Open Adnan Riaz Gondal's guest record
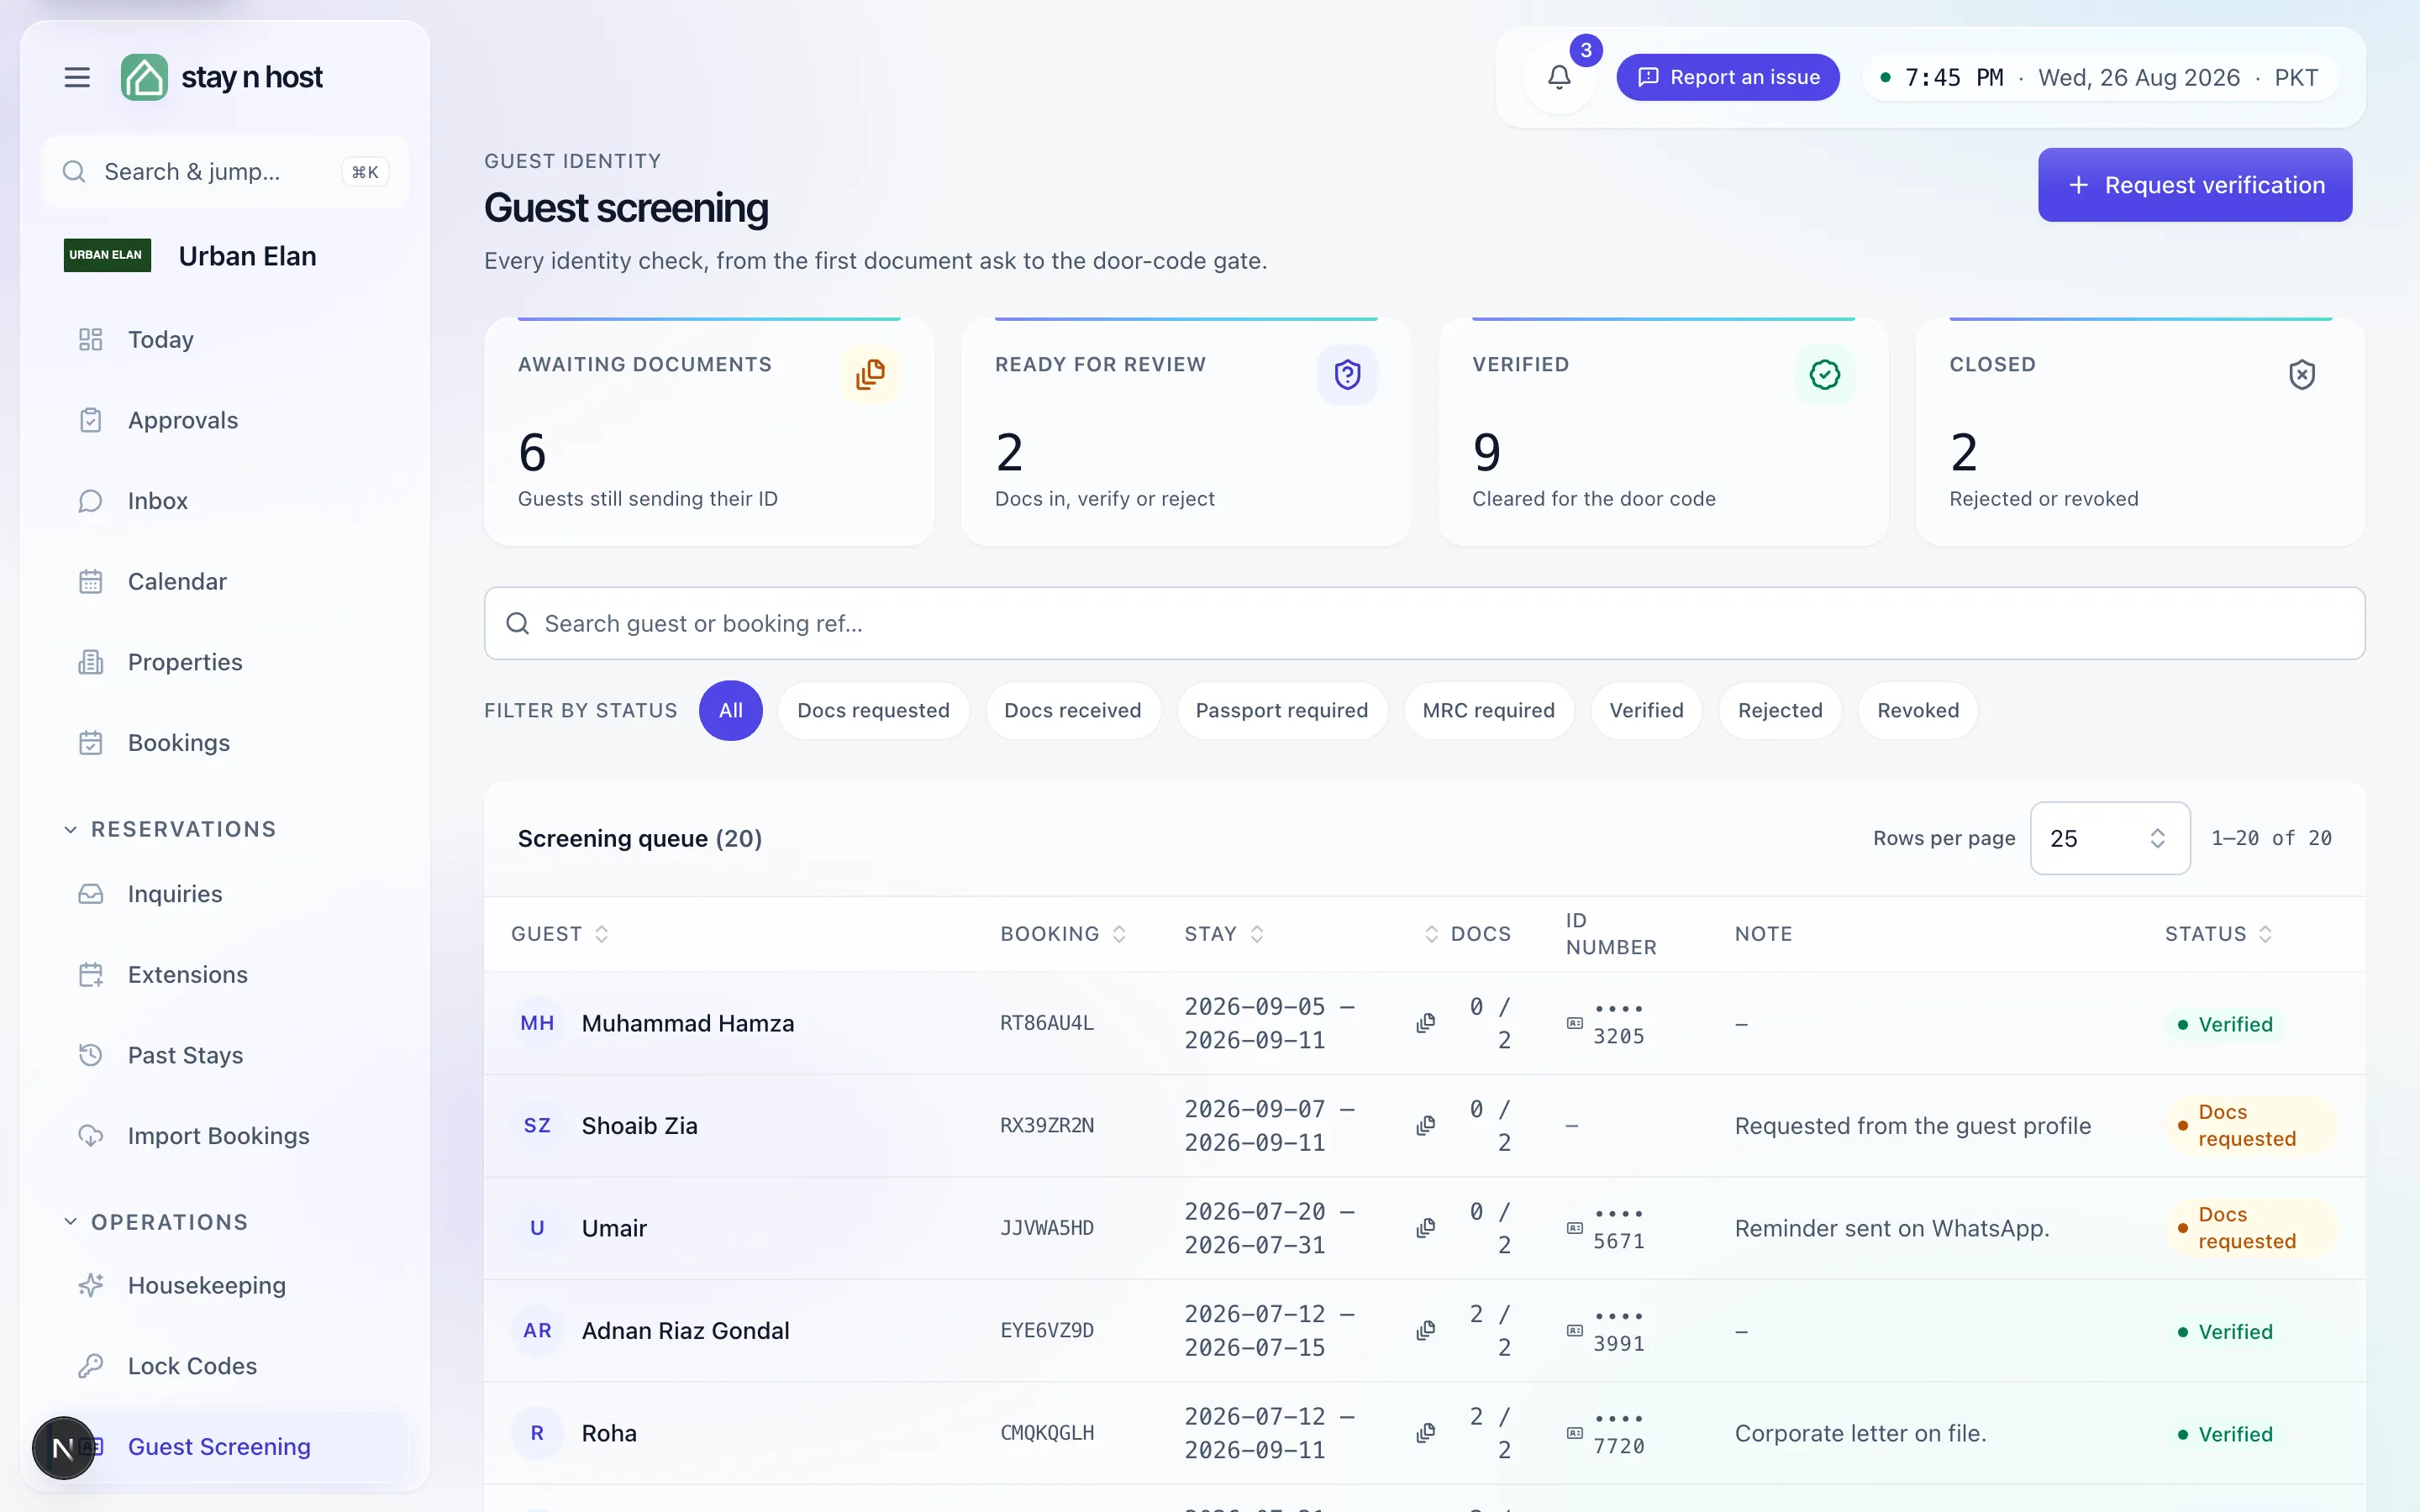 685,1331
